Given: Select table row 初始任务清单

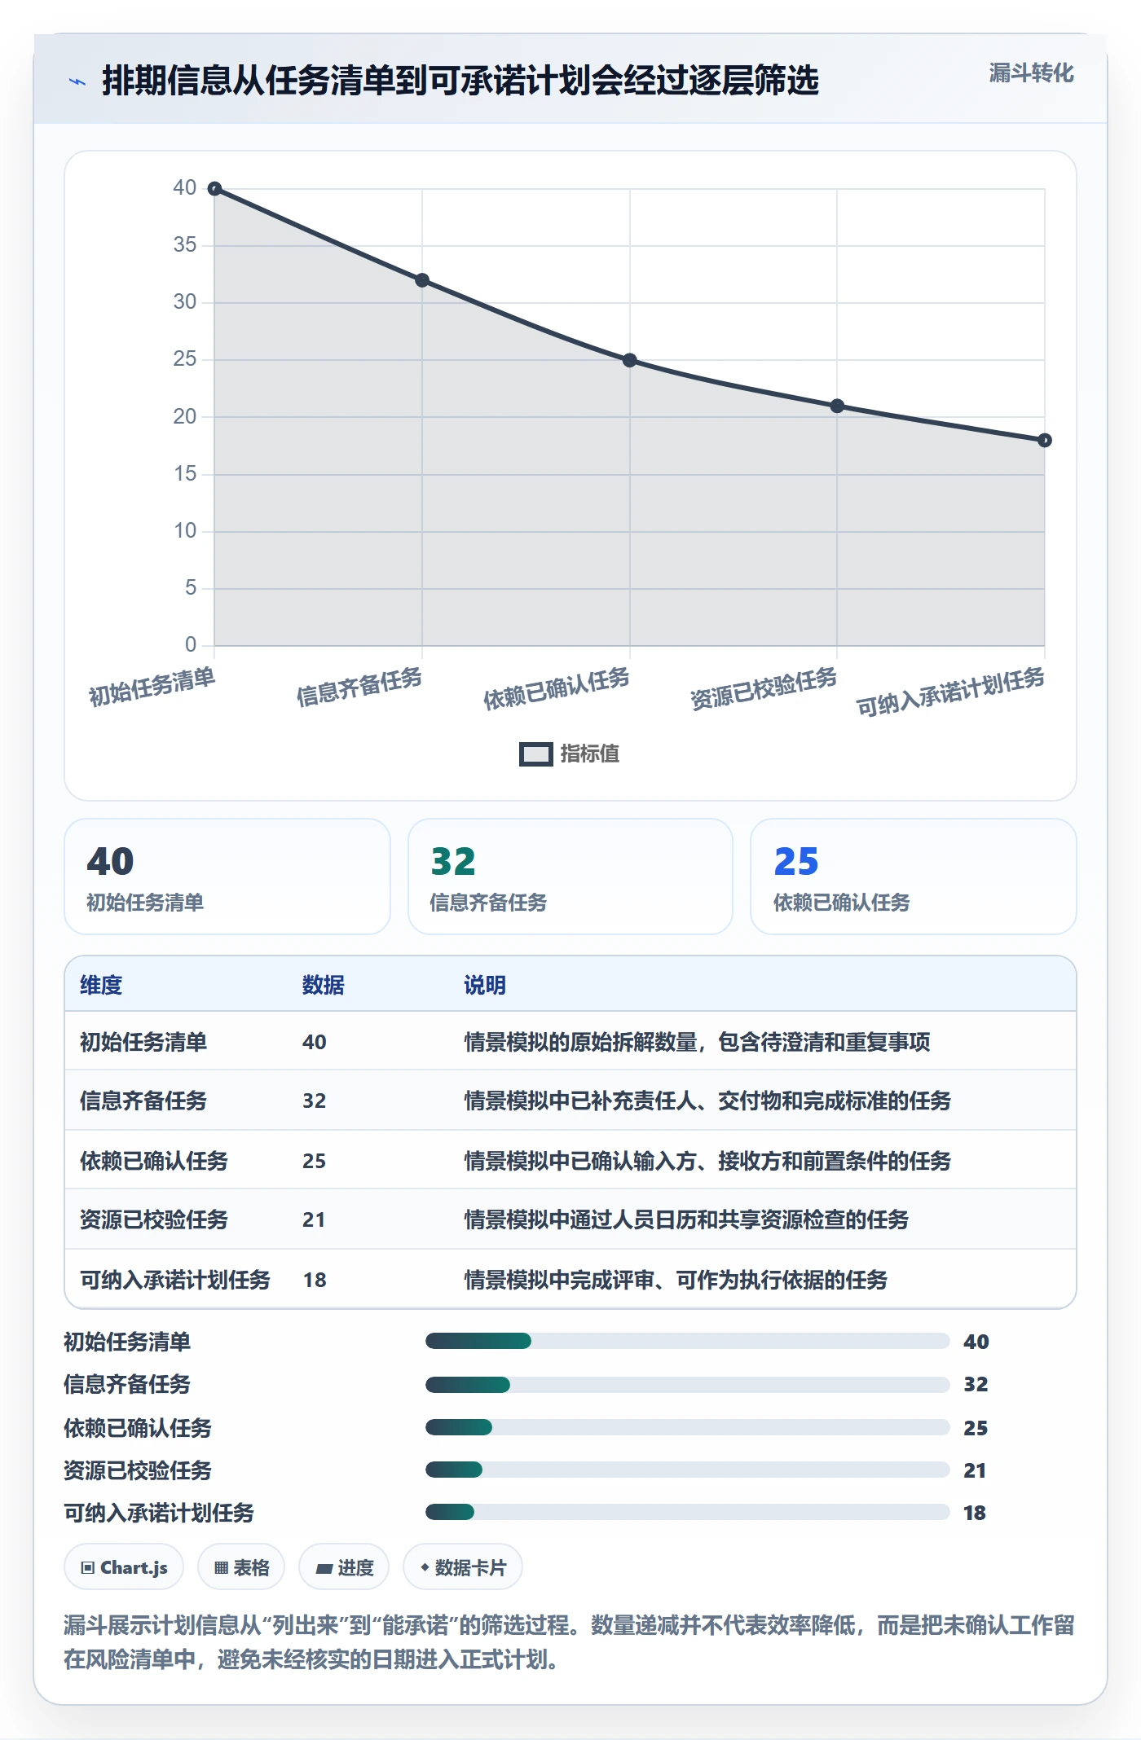Looking at the screenshot, I should [x=570, y=1041].
